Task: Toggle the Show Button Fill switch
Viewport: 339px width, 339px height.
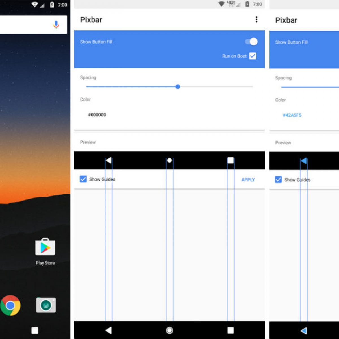Action: (251, 42)
